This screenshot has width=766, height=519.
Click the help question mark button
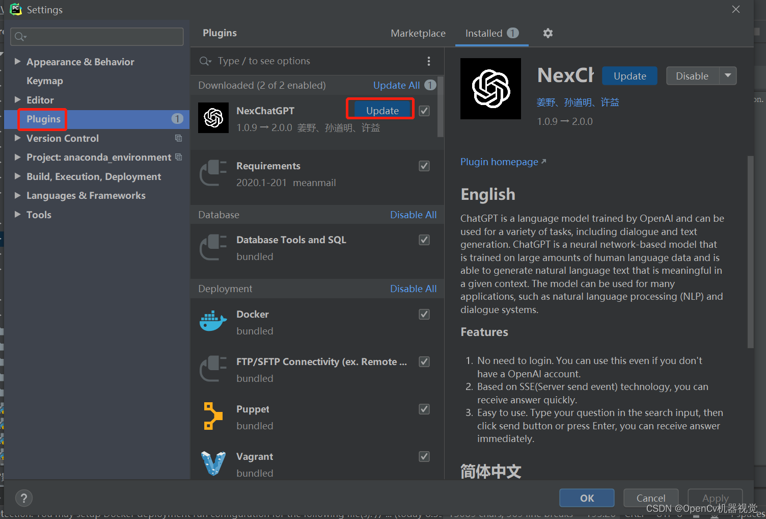(x=24, y=498)
